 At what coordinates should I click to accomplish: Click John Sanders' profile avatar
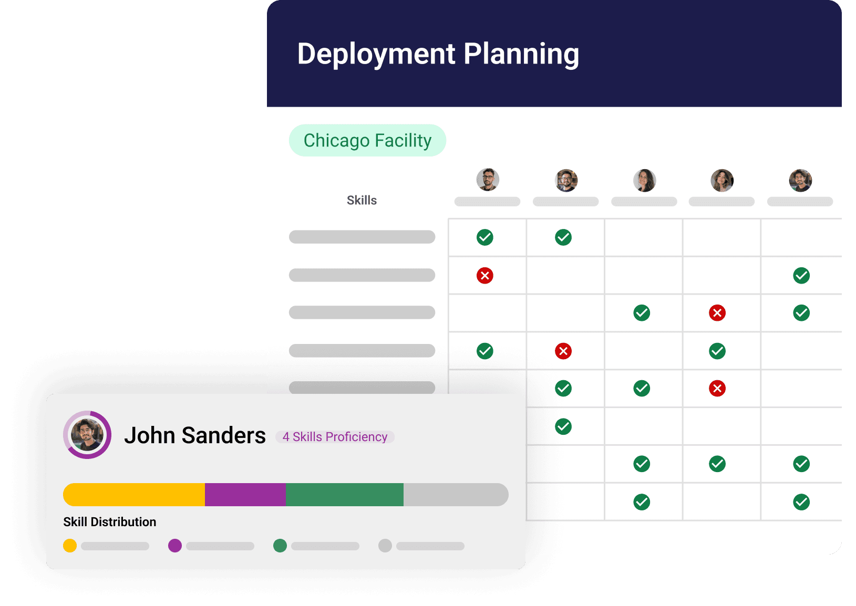point(87,435)
